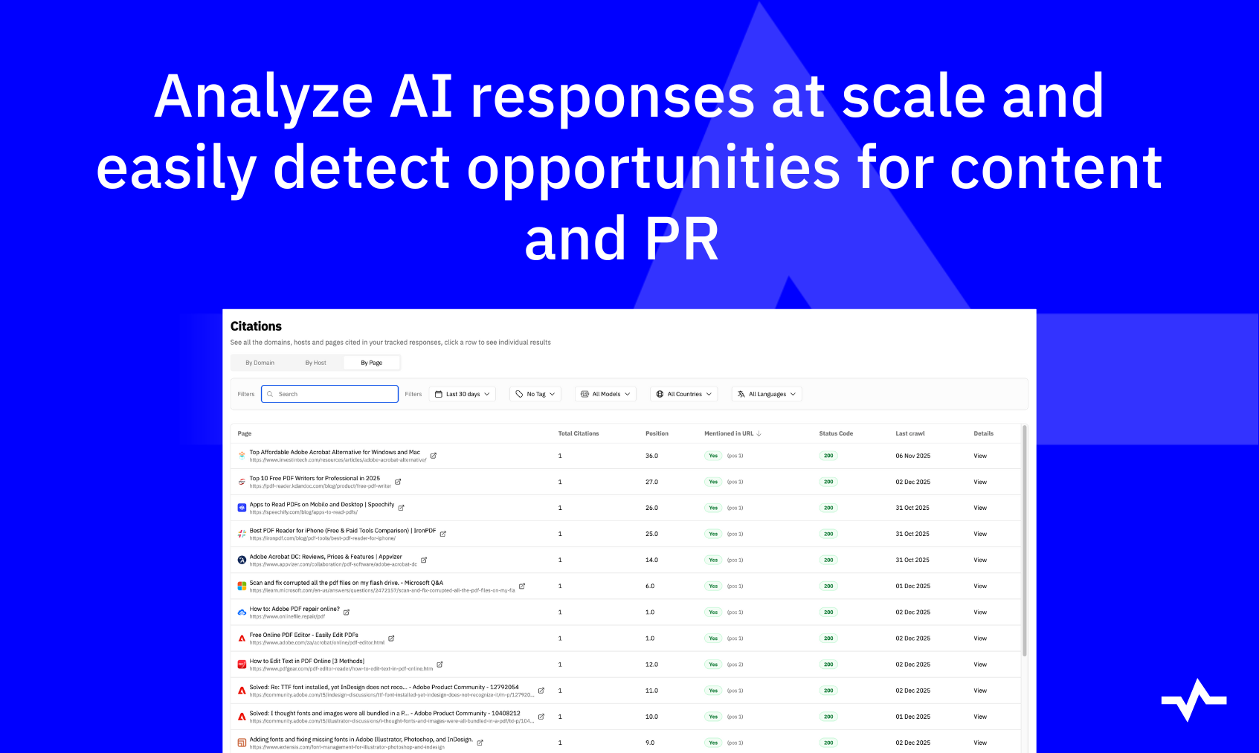Open the No Tag dropdown
The image size is (1259, 753).
(x=535, y=394)
